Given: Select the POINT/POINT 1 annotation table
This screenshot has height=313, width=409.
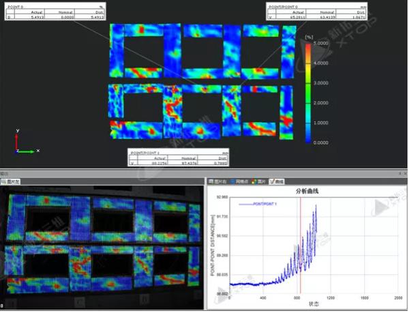Looking at the screenshot, I should coord(178,158).
